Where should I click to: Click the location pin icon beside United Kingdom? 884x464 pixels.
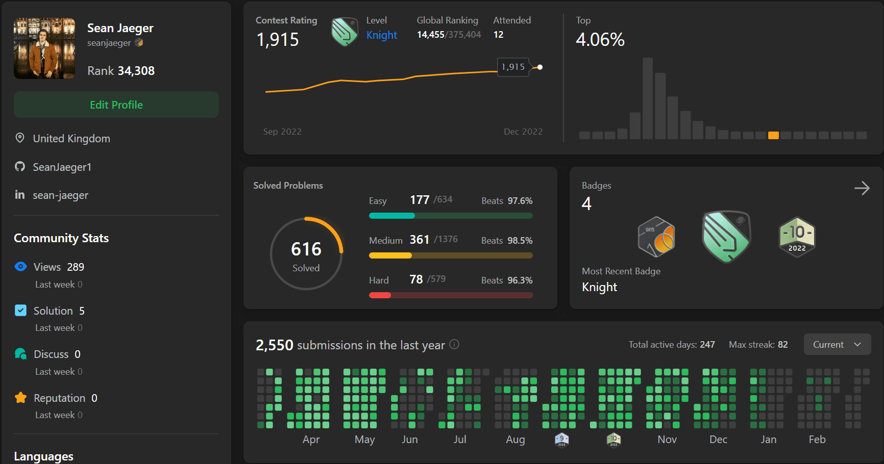pyautogui.click(x=19, y=138)
